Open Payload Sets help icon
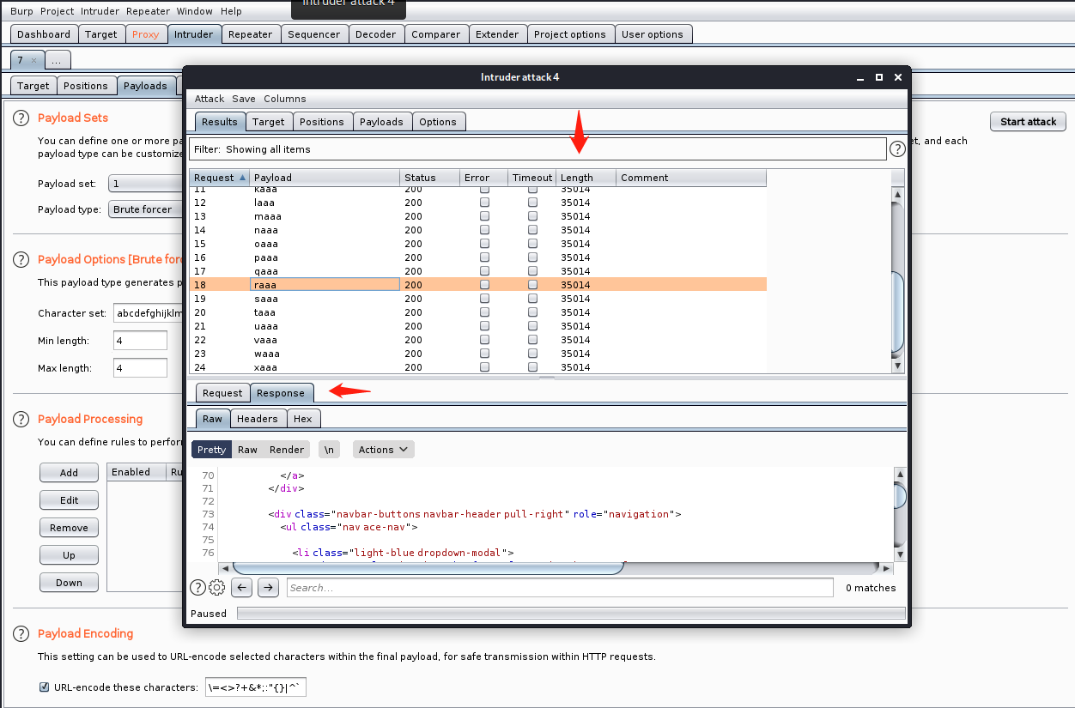 click(21, 118)
